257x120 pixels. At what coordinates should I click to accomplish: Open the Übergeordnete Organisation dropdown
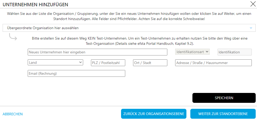coord(125,28)
